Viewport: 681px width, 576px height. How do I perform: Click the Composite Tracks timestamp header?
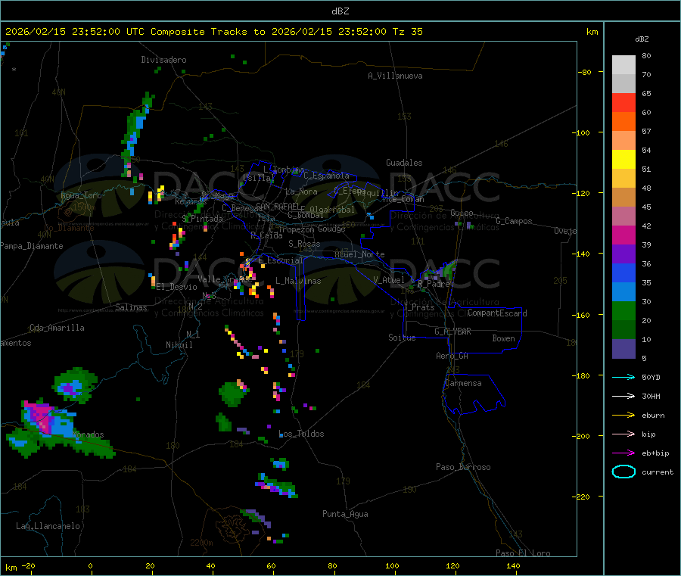(x=213, y=32)
